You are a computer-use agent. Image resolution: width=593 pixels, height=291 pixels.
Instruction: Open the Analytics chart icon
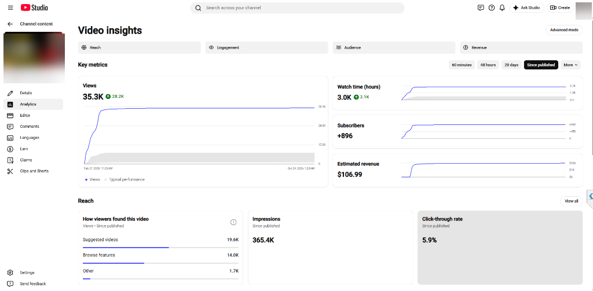(x=10, y=104)
